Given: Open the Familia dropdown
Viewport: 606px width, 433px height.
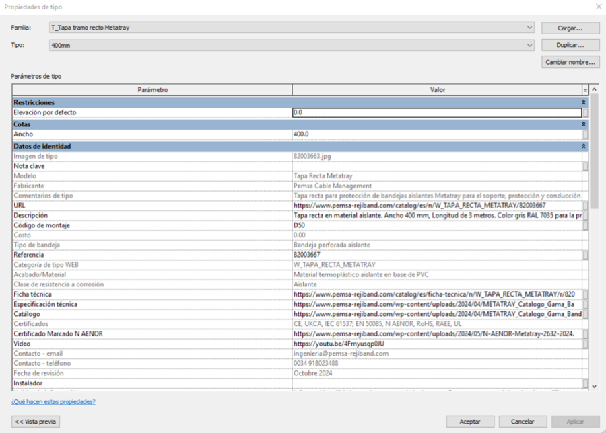Looking at the screenshot, I should pyautogui.click(x=531, y=28).
